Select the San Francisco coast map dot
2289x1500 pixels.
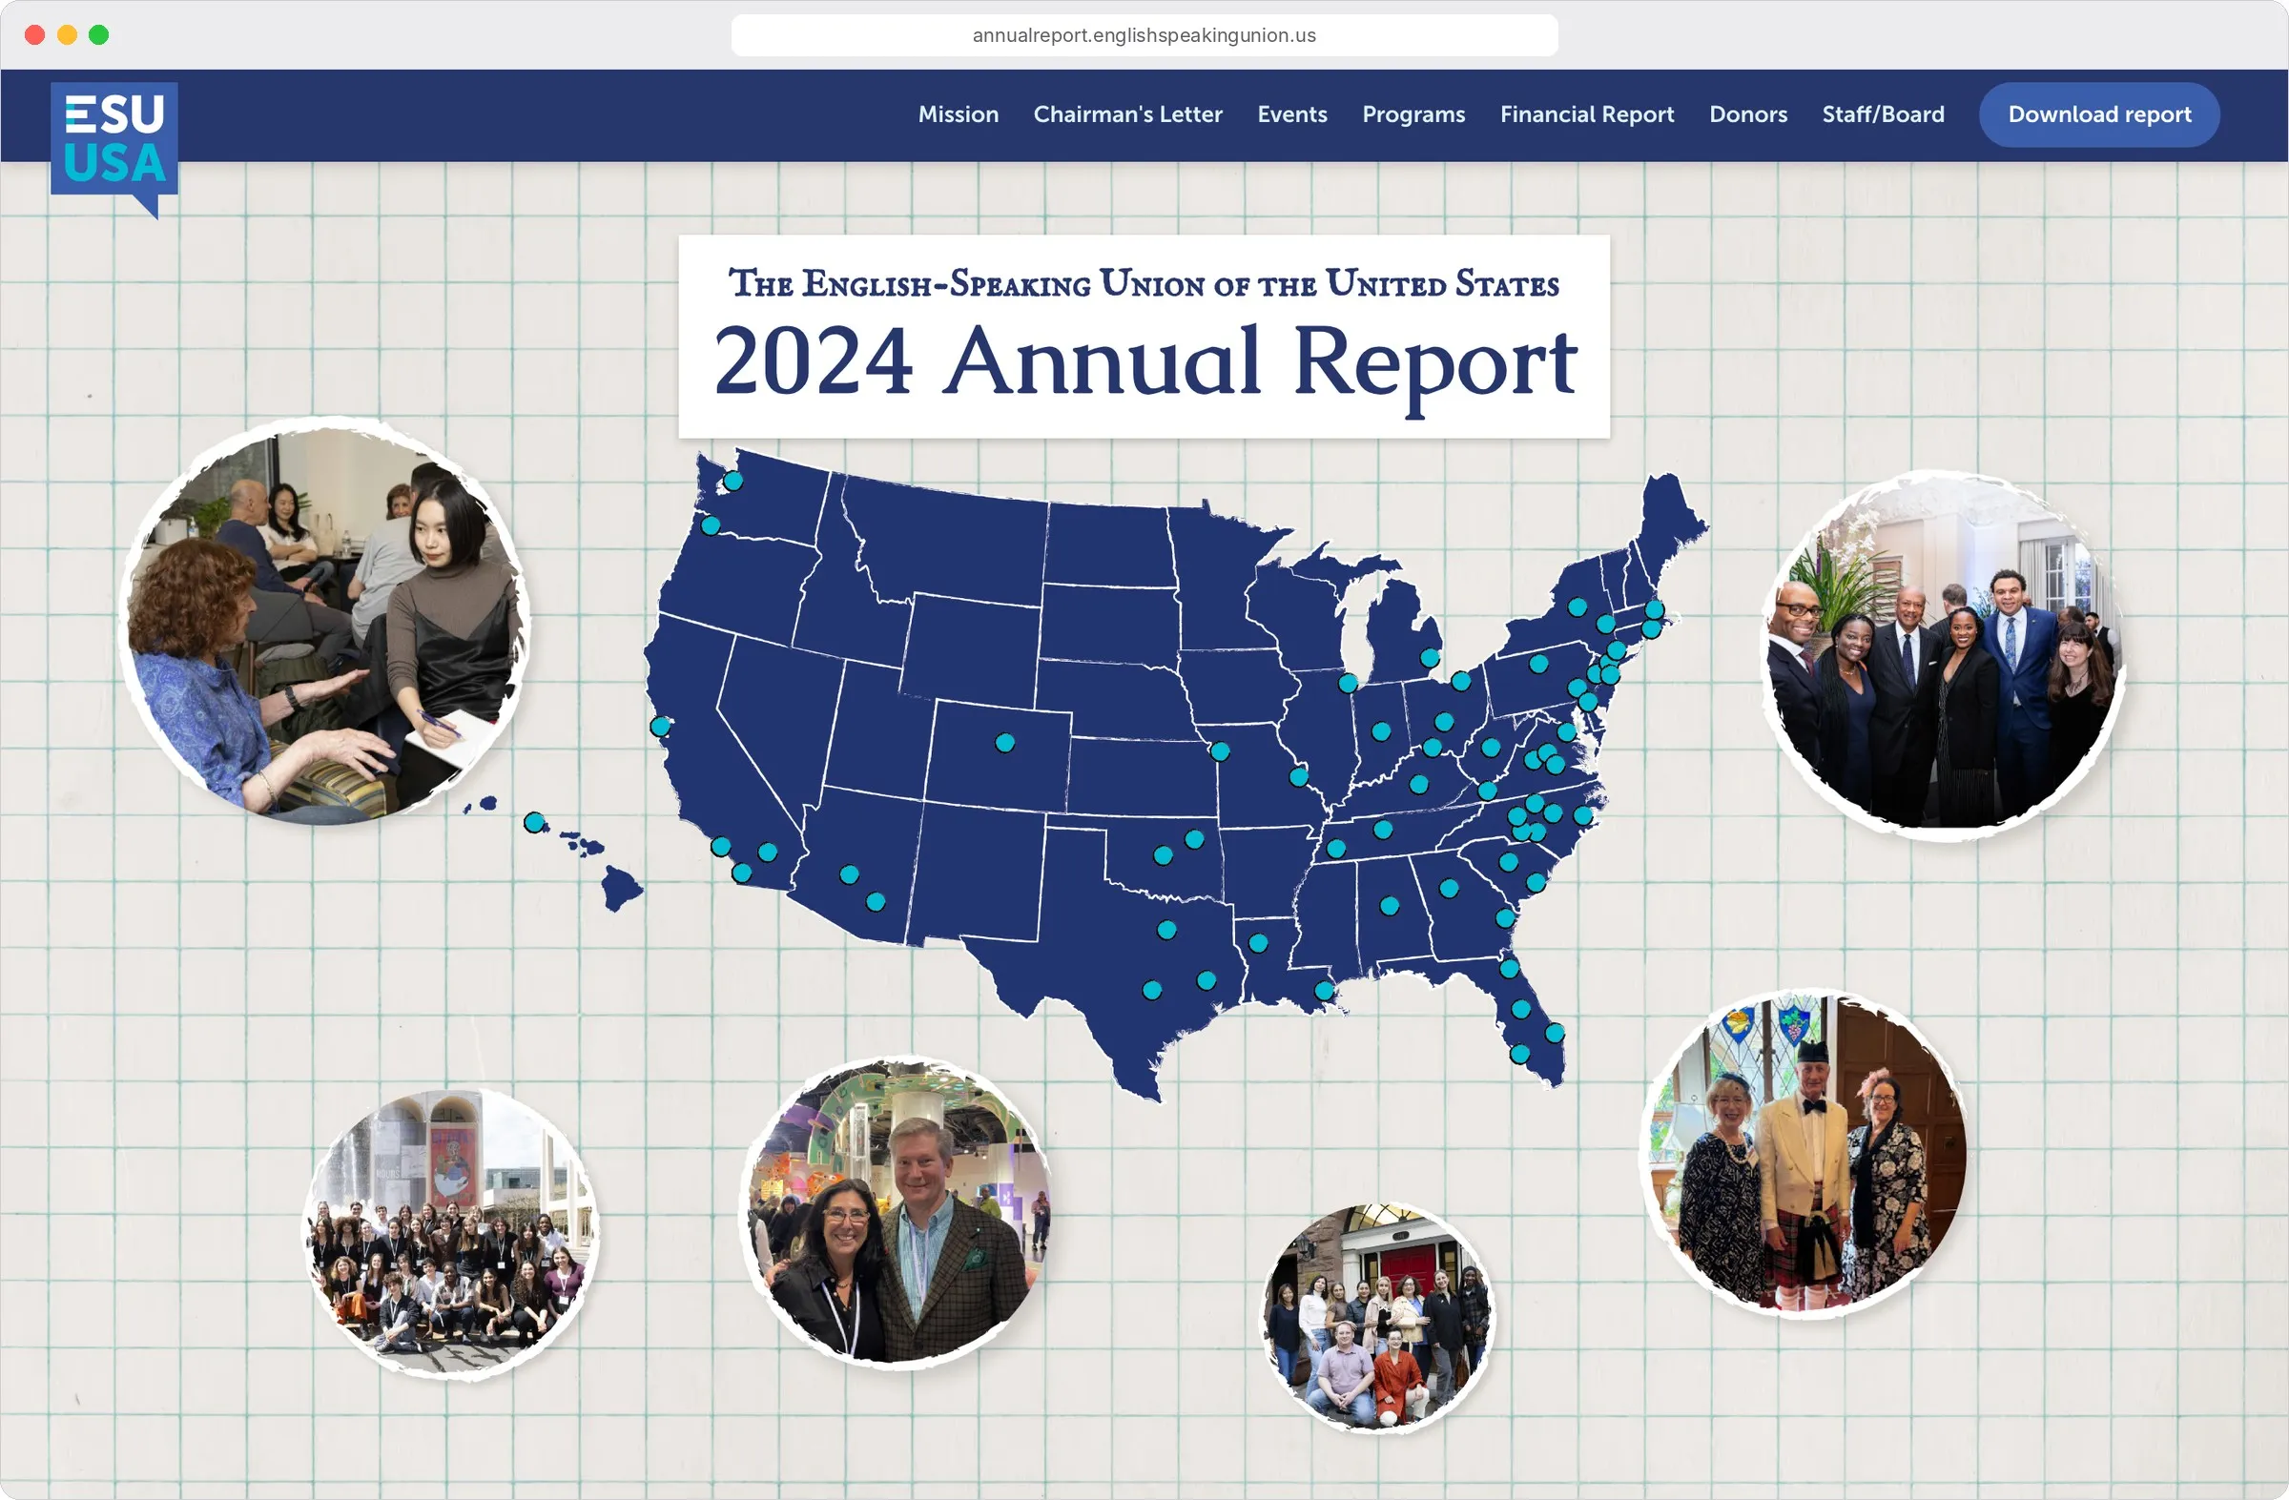[x=660, y=726]
